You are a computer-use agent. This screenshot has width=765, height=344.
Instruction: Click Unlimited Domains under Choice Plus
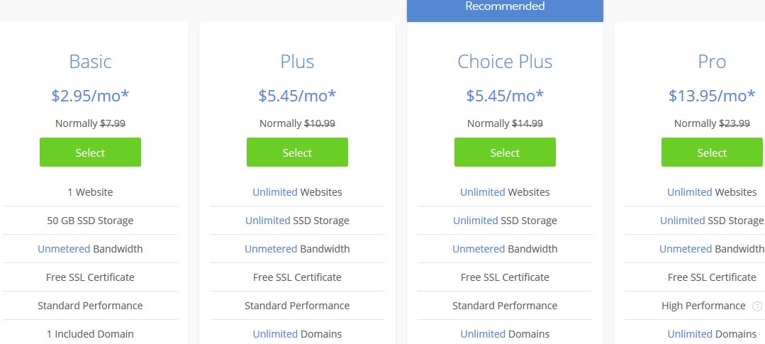(505, 334)
